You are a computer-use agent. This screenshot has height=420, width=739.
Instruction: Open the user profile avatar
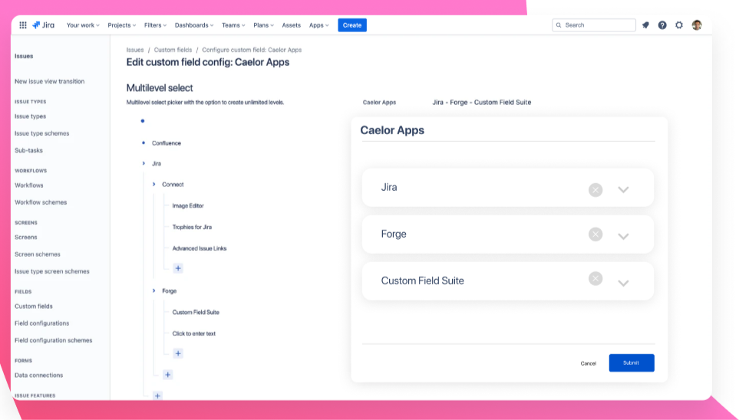click(x=697, y=25)
